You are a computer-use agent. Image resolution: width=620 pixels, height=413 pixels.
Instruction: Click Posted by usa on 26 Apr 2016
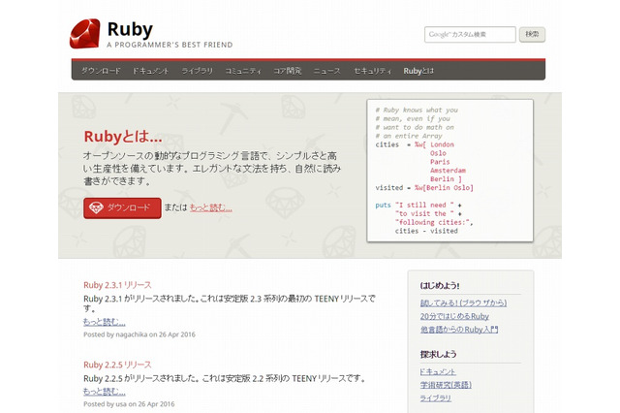129,404
